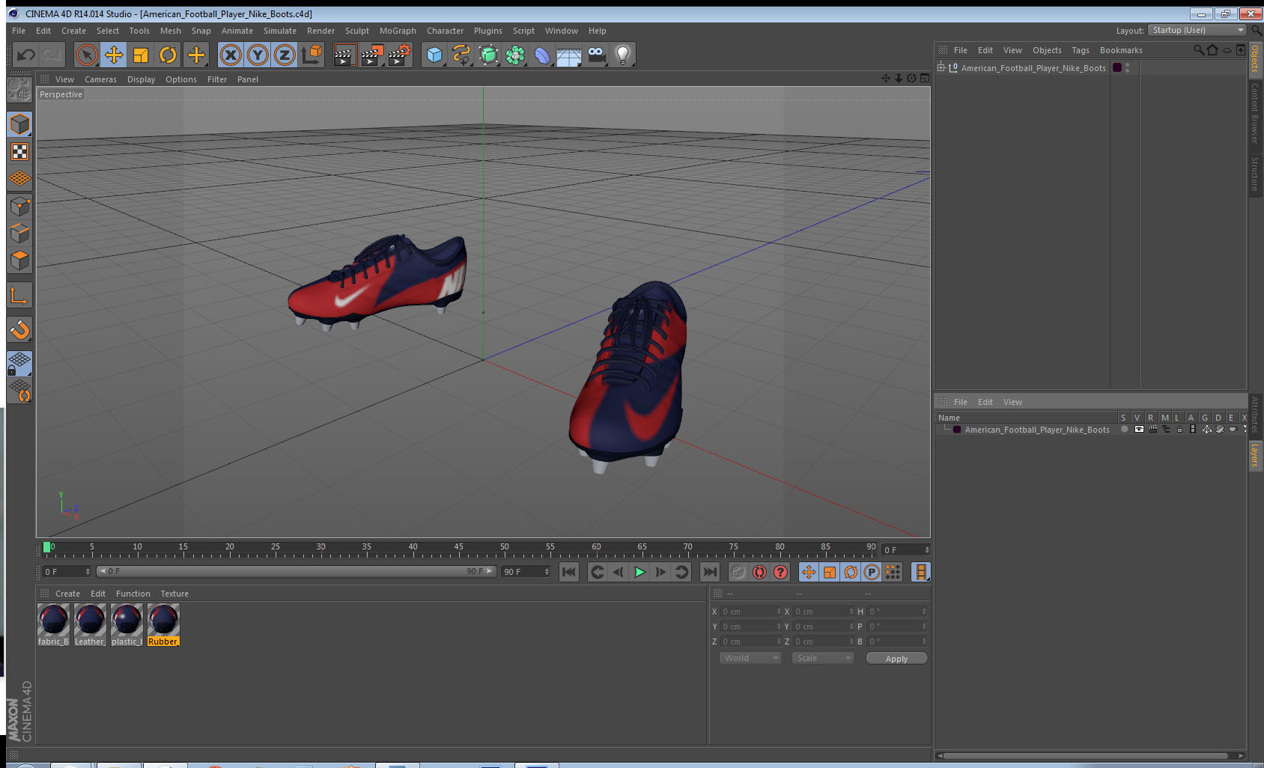Open the Cameras viewport menu

coord(100,79)
